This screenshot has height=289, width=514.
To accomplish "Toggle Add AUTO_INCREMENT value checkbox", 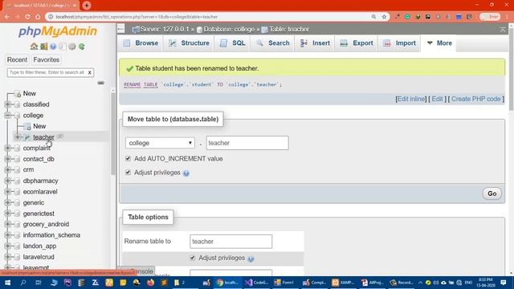I will coord(128,159).
